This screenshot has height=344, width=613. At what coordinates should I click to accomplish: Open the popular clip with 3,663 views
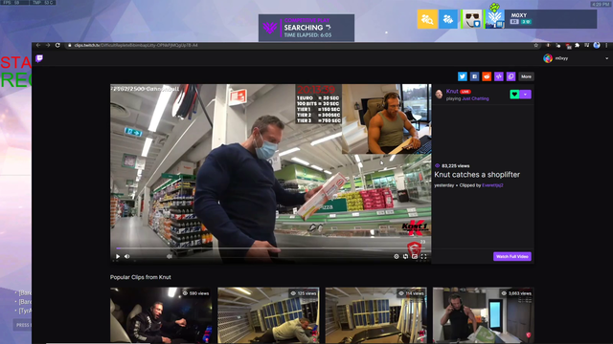(483, 315)
